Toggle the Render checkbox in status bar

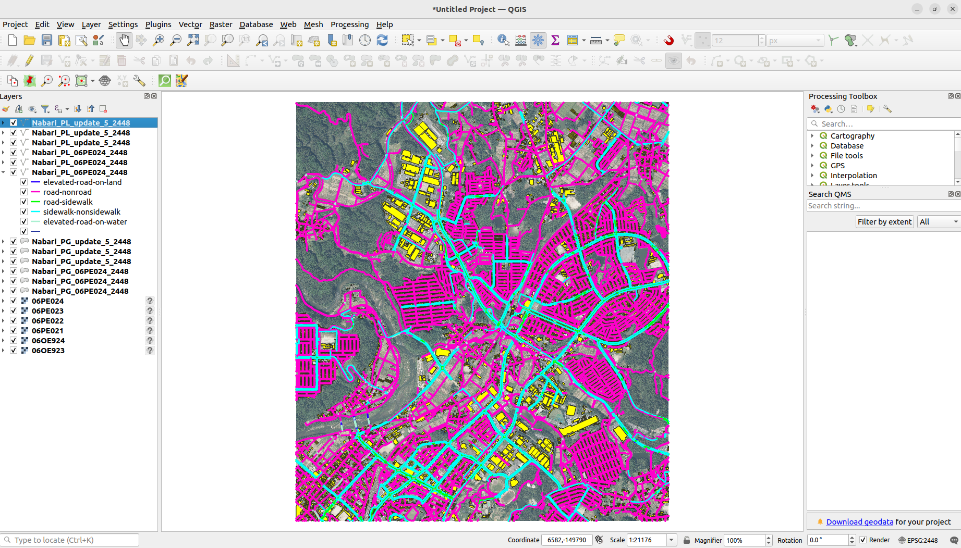click(863, 540)
